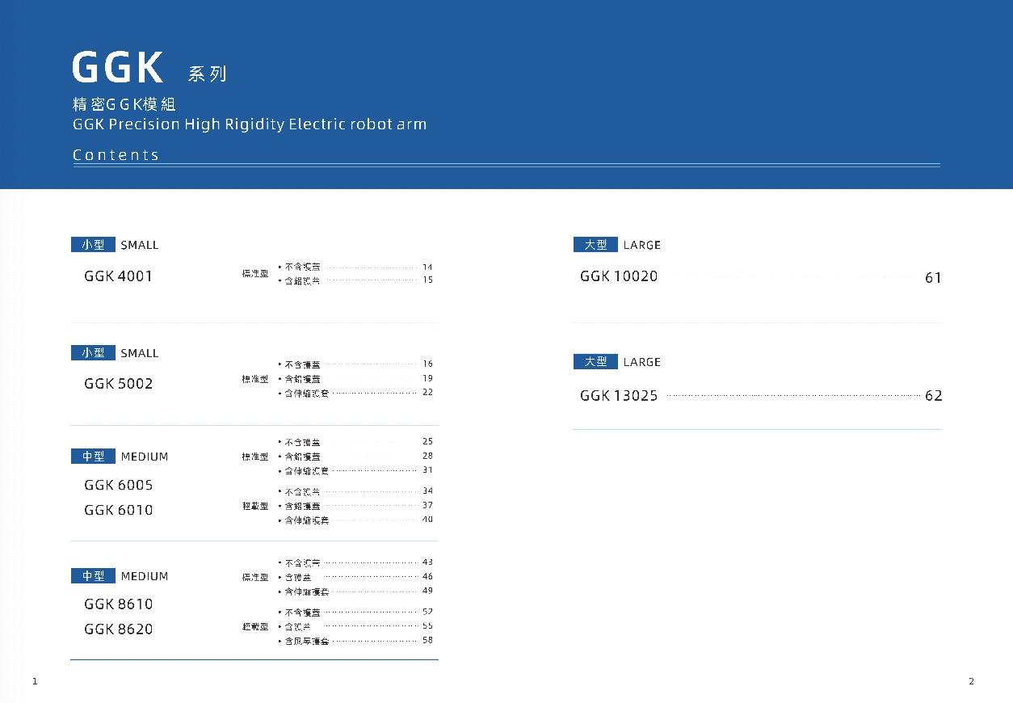Click page number 14 in GGK 4001 section
The width and height of the screenshot is (1013, 703).
[x=427, y=267]
